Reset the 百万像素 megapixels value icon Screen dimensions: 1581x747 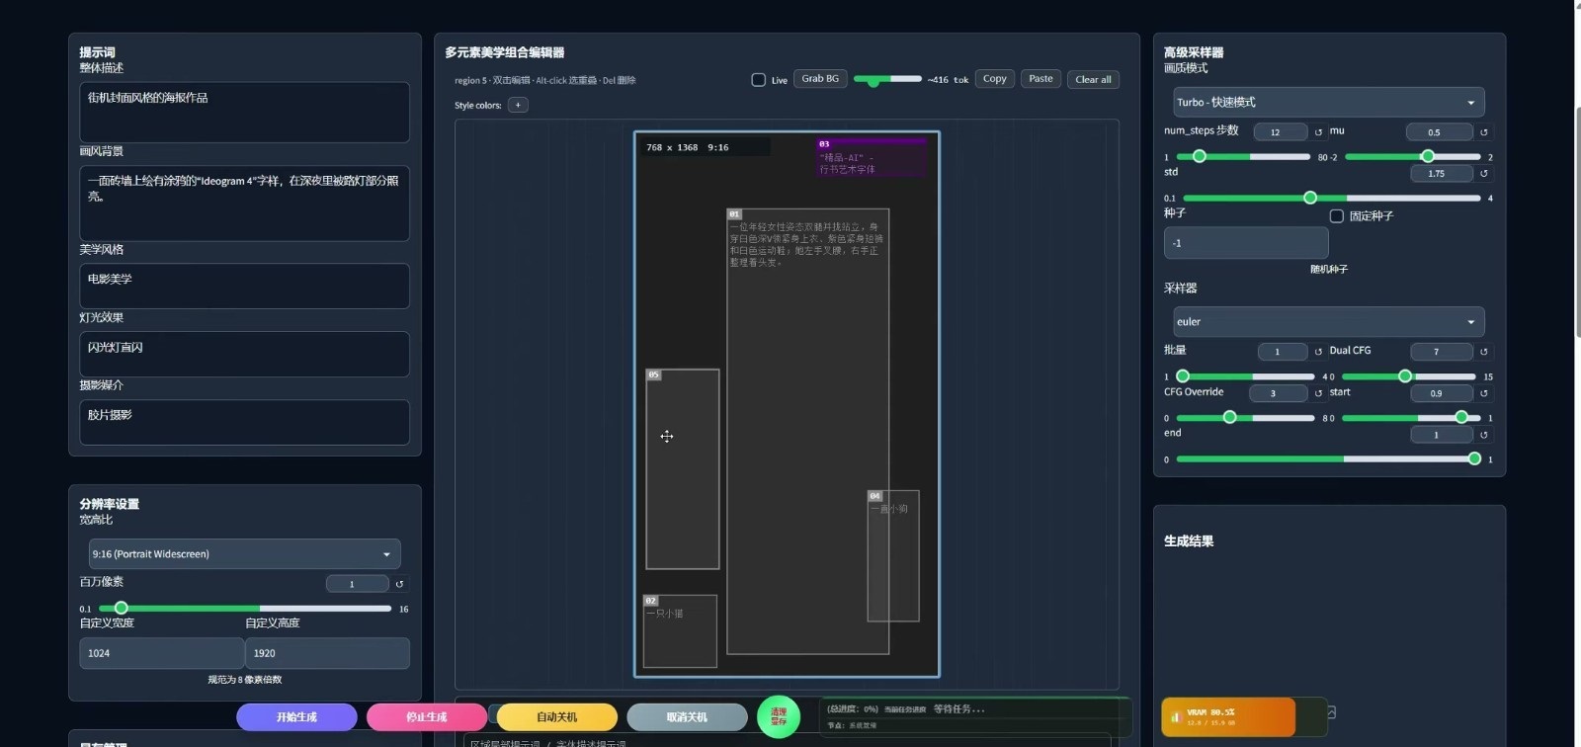click(x=400, y=584)
